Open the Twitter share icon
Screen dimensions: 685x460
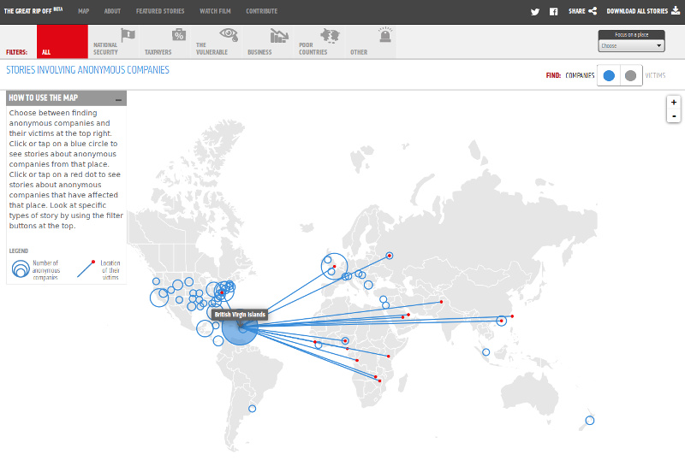(x=535, y=12)
